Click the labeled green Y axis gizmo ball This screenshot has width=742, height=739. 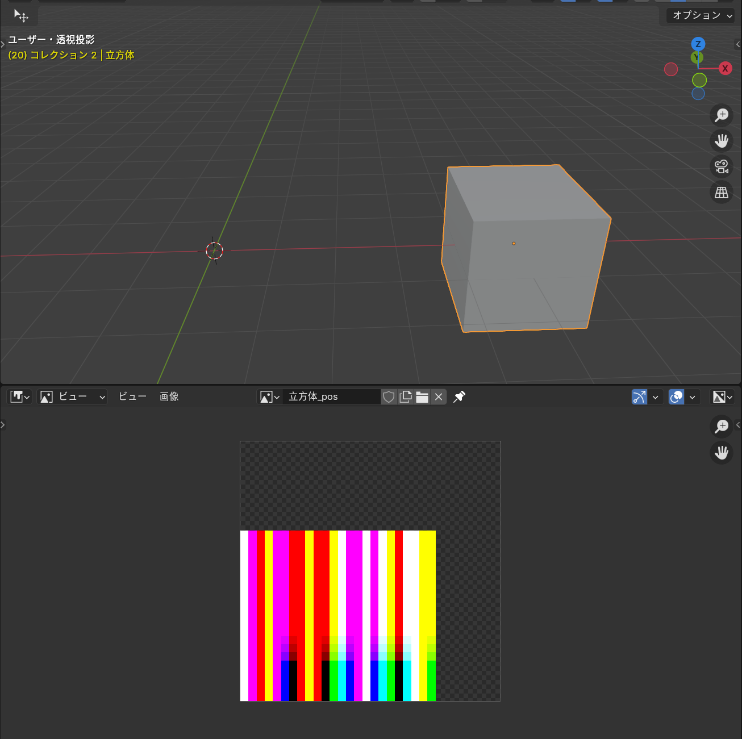[x=697, y=57]
